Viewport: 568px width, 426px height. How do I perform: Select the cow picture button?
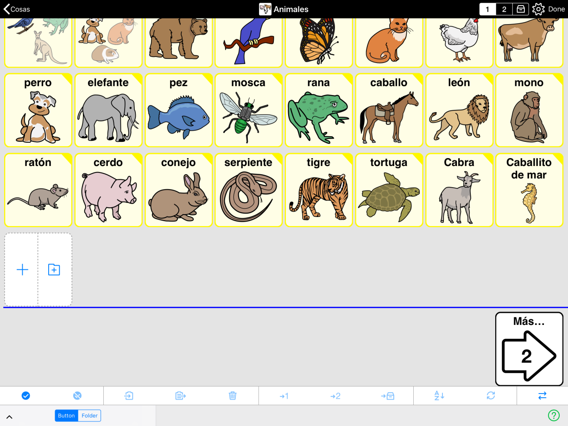tap(529, 43)
